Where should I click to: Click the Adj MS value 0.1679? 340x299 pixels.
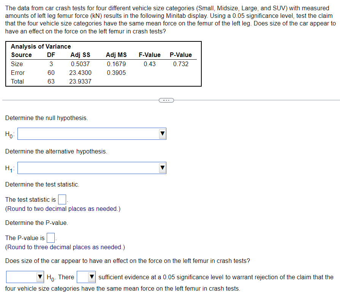[x=116, y=64]
